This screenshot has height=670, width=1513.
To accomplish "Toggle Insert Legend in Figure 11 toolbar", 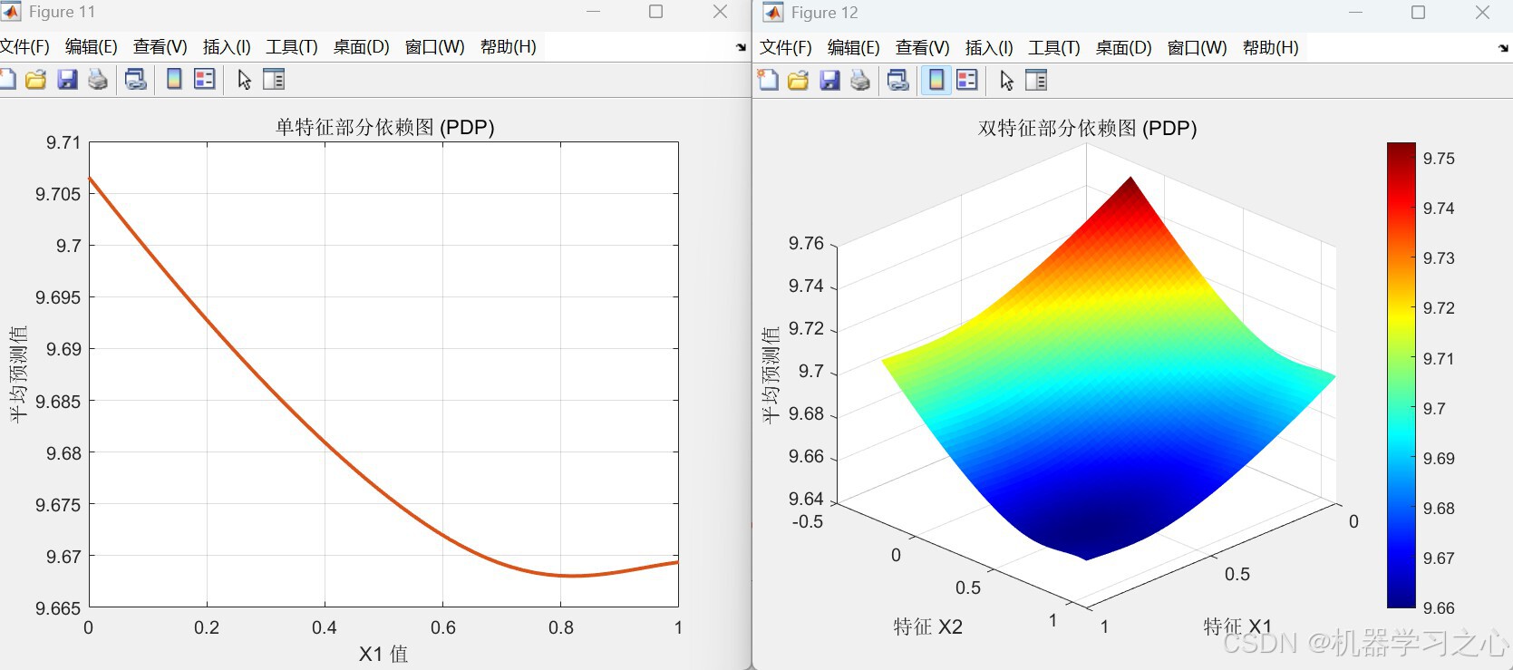I will point(205,80).
